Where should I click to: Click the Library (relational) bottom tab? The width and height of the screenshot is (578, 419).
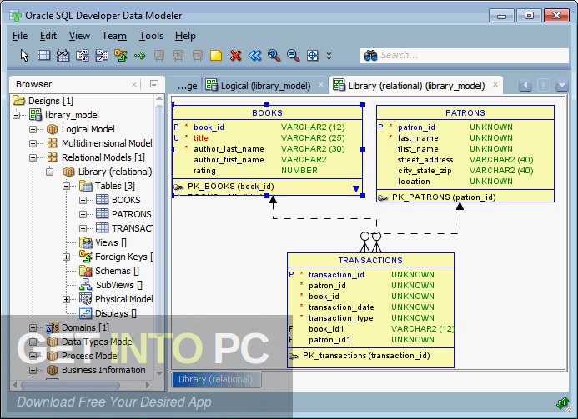(x=216, y=379)
